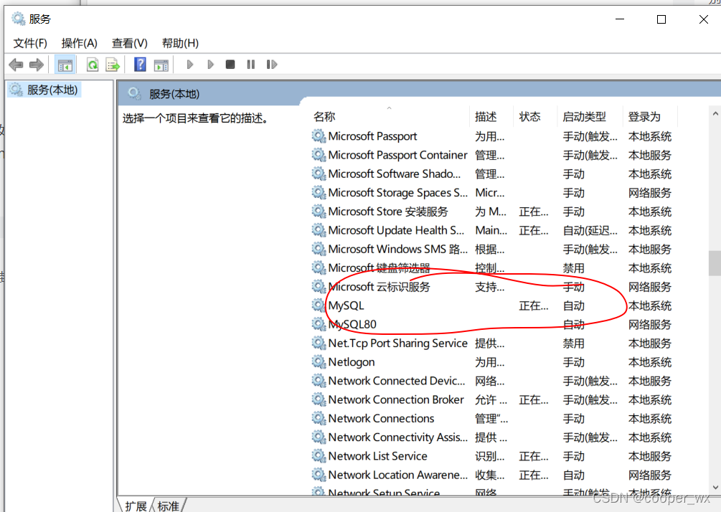
Task: Click the Forward arrow toolbar icon
Action: tap(37, 65)
